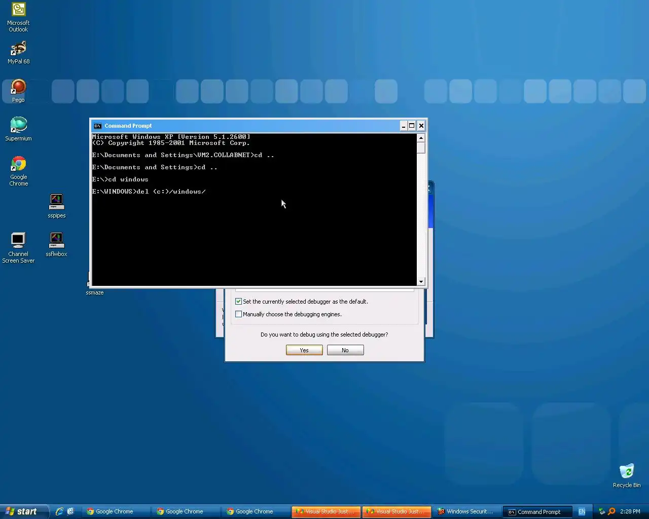This screenshot has height=519, width=649.
Task: Click Command Prompt scrollbar down arrow
Action: tap(421, 281)
